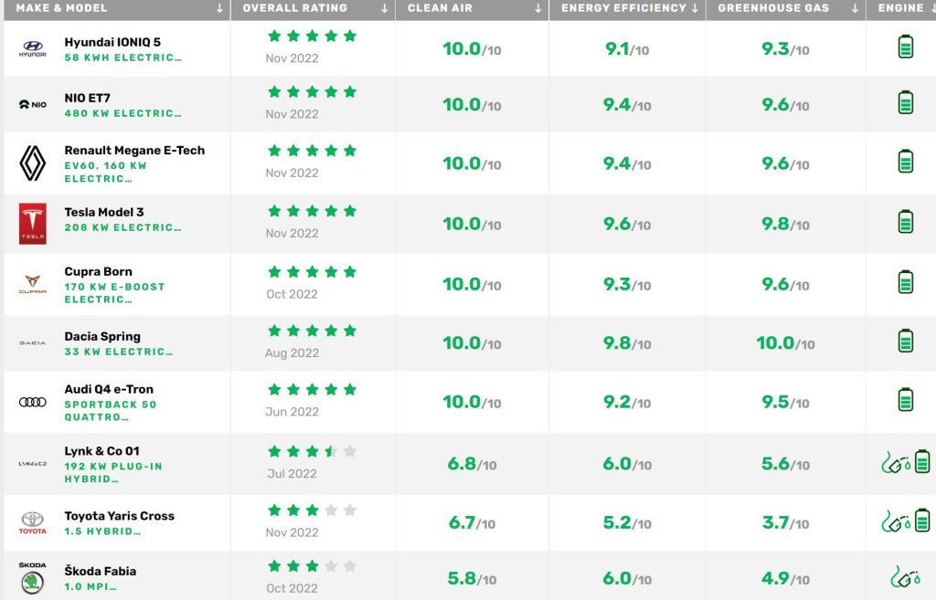Open the NIO ET7 model page
The height and width of the screenshot is (600, 936).
87,98
